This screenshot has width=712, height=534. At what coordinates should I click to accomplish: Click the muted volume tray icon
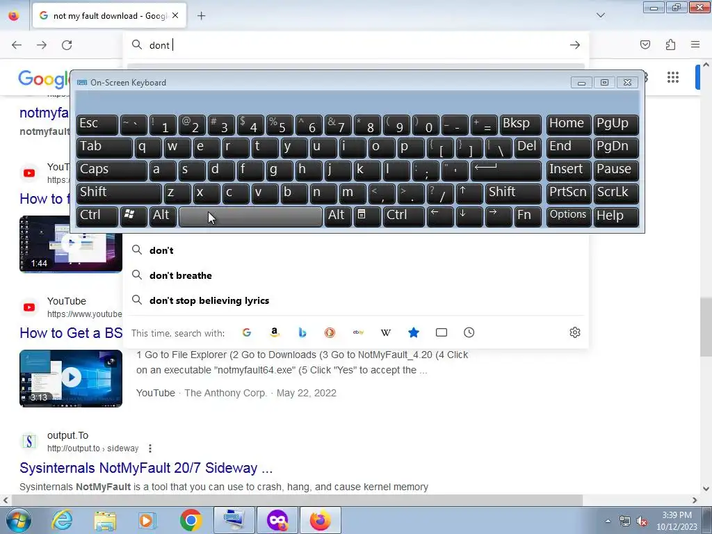tap(641, 521)
